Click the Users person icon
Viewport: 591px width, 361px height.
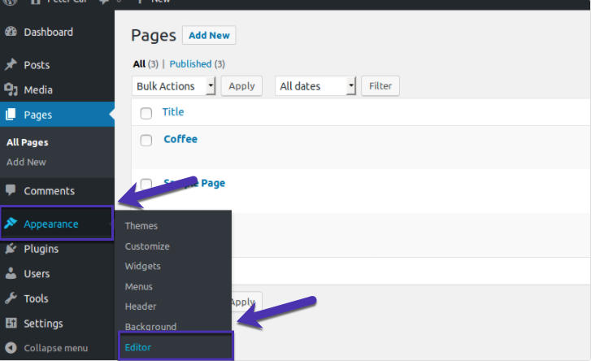11,273
